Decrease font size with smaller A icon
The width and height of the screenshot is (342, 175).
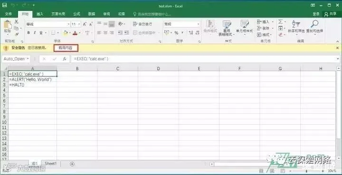pos(91,24)
